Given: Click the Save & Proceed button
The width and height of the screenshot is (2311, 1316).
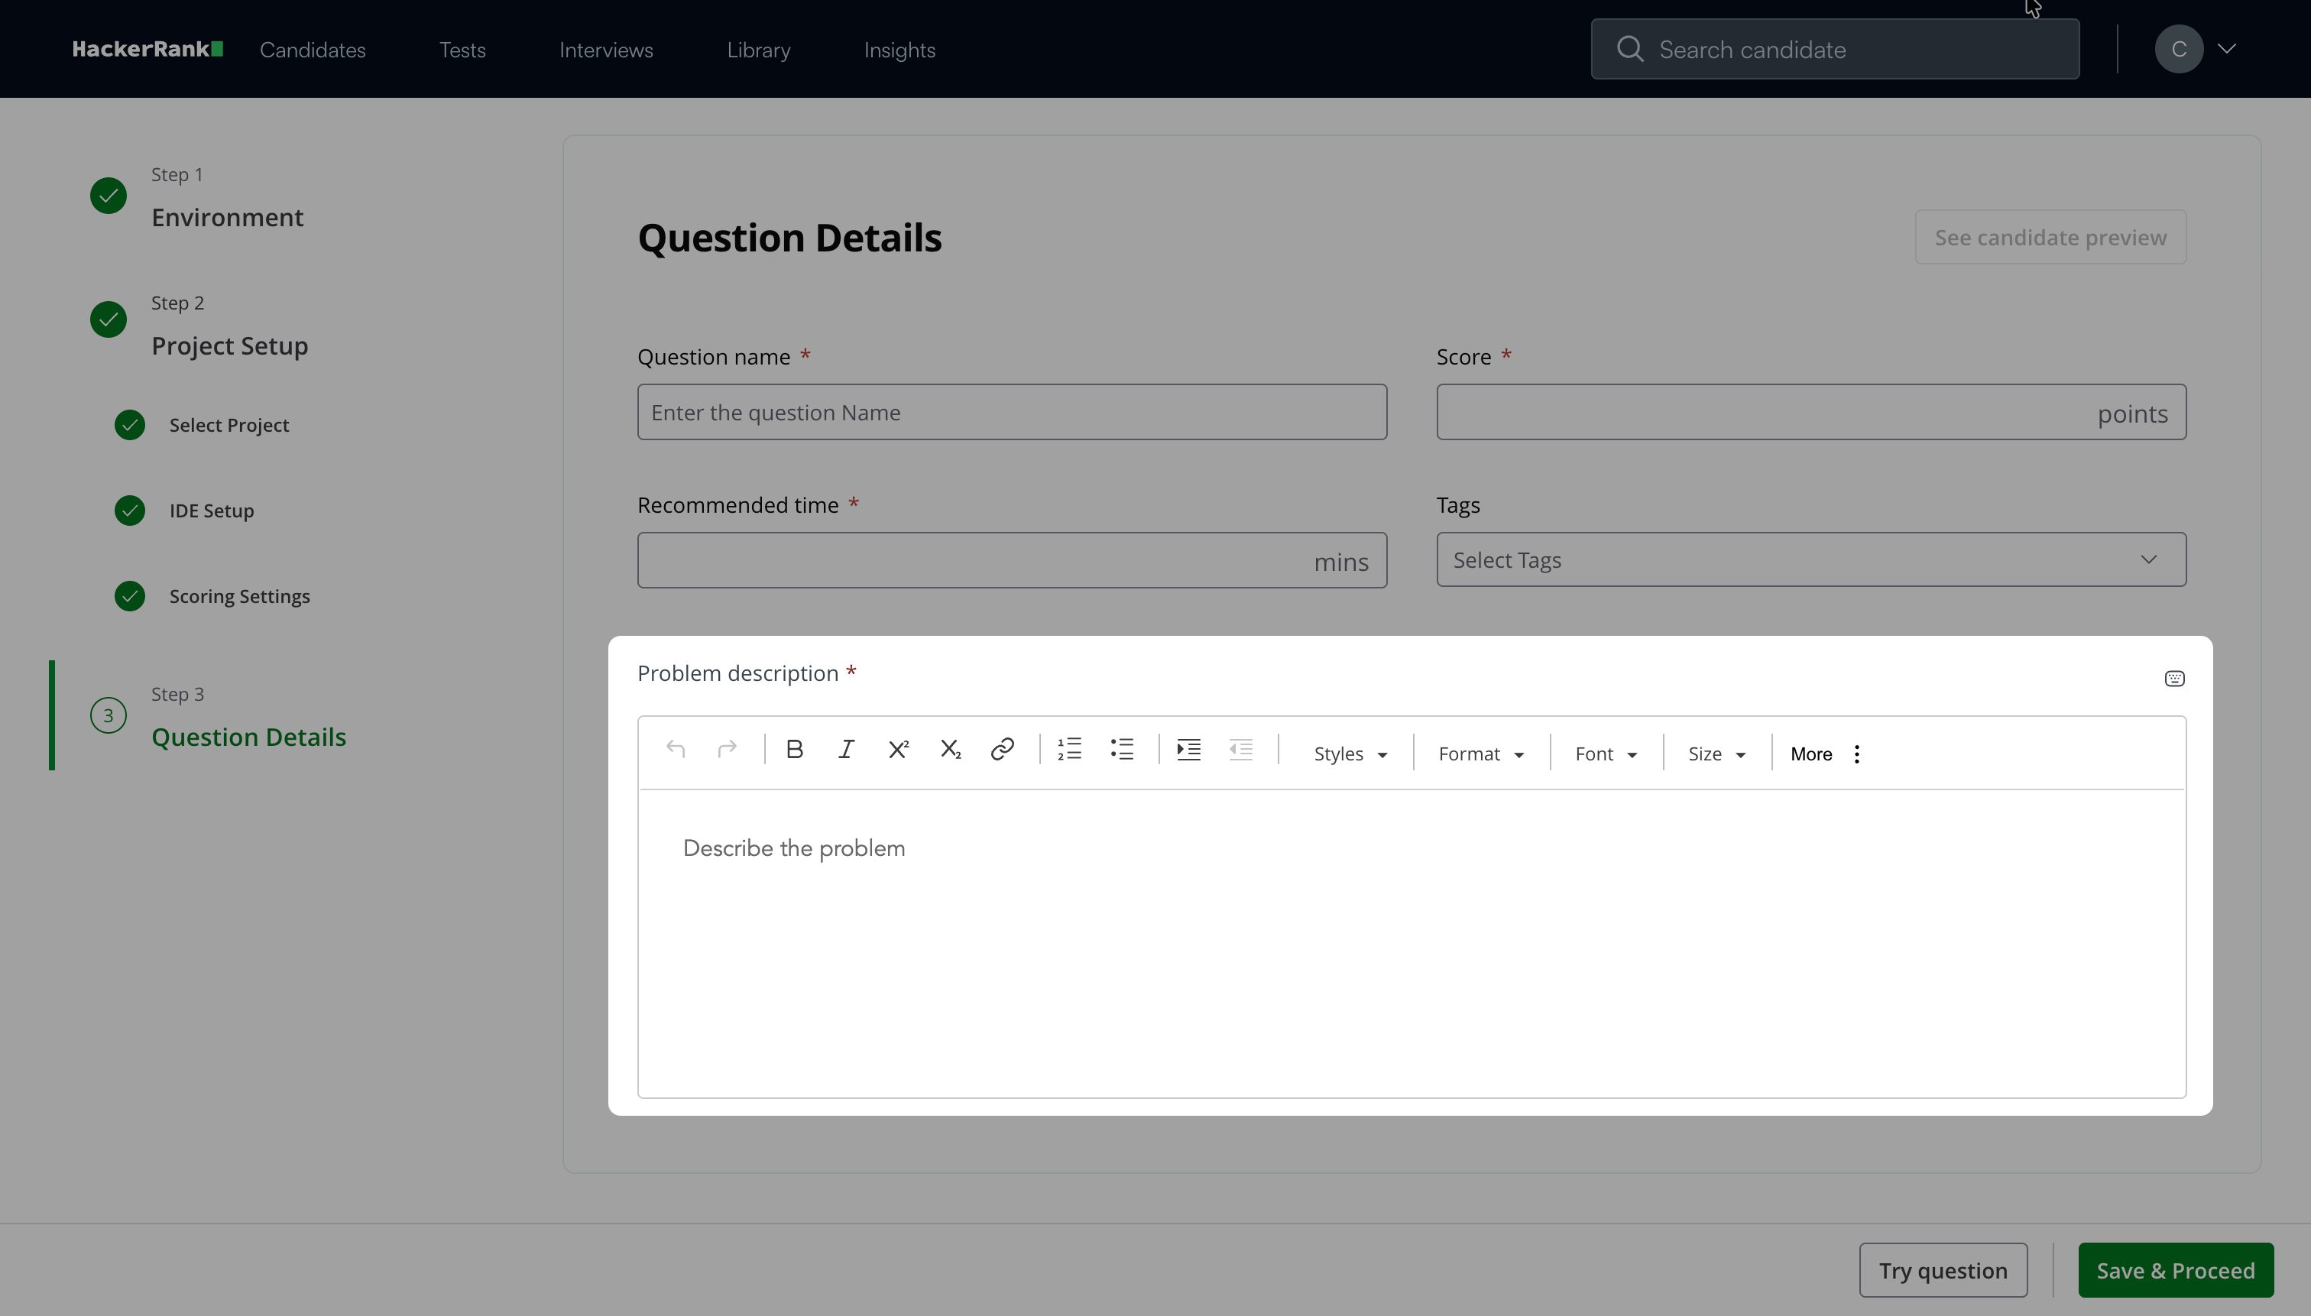Looking at the screenshot, I should click(x=2174, y=1270).
